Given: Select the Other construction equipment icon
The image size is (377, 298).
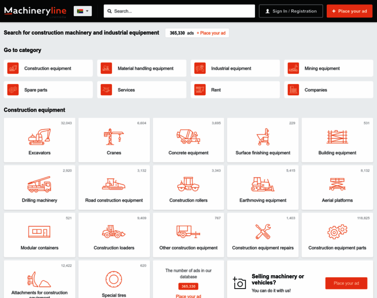Looking at the screenshot, I should coord(188,231).
